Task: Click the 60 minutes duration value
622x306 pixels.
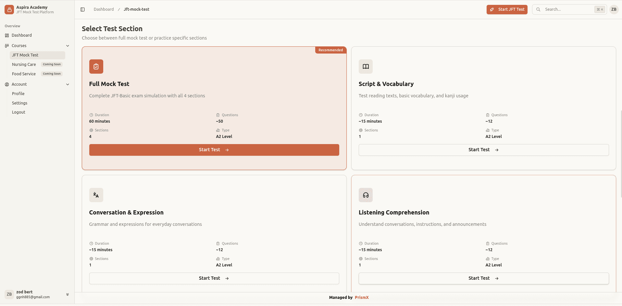Action: (100, 121)
